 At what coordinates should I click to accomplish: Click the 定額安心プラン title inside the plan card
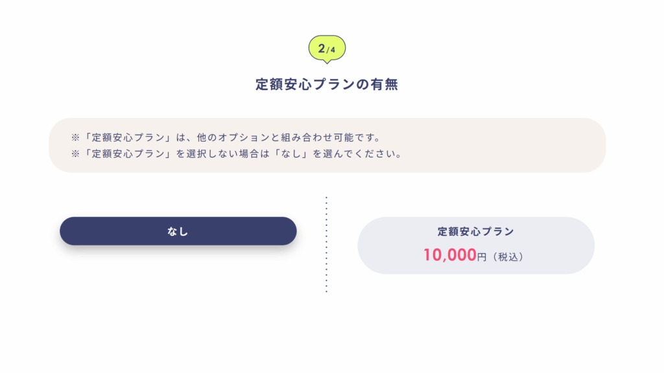click(x=476, y=231)
